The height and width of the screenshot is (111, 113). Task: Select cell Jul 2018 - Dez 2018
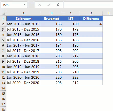pyautogui.click(x=24, y=61)
